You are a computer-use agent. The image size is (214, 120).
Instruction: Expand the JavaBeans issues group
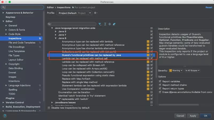click(x=52, y=102)
